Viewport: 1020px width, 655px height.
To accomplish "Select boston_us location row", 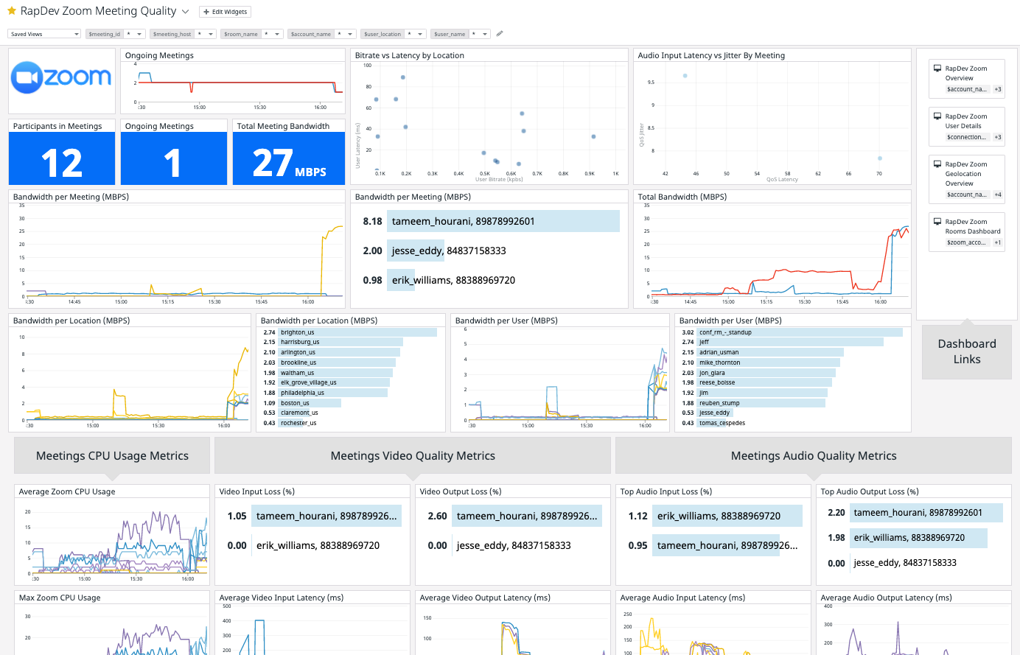I will point(351,403).
